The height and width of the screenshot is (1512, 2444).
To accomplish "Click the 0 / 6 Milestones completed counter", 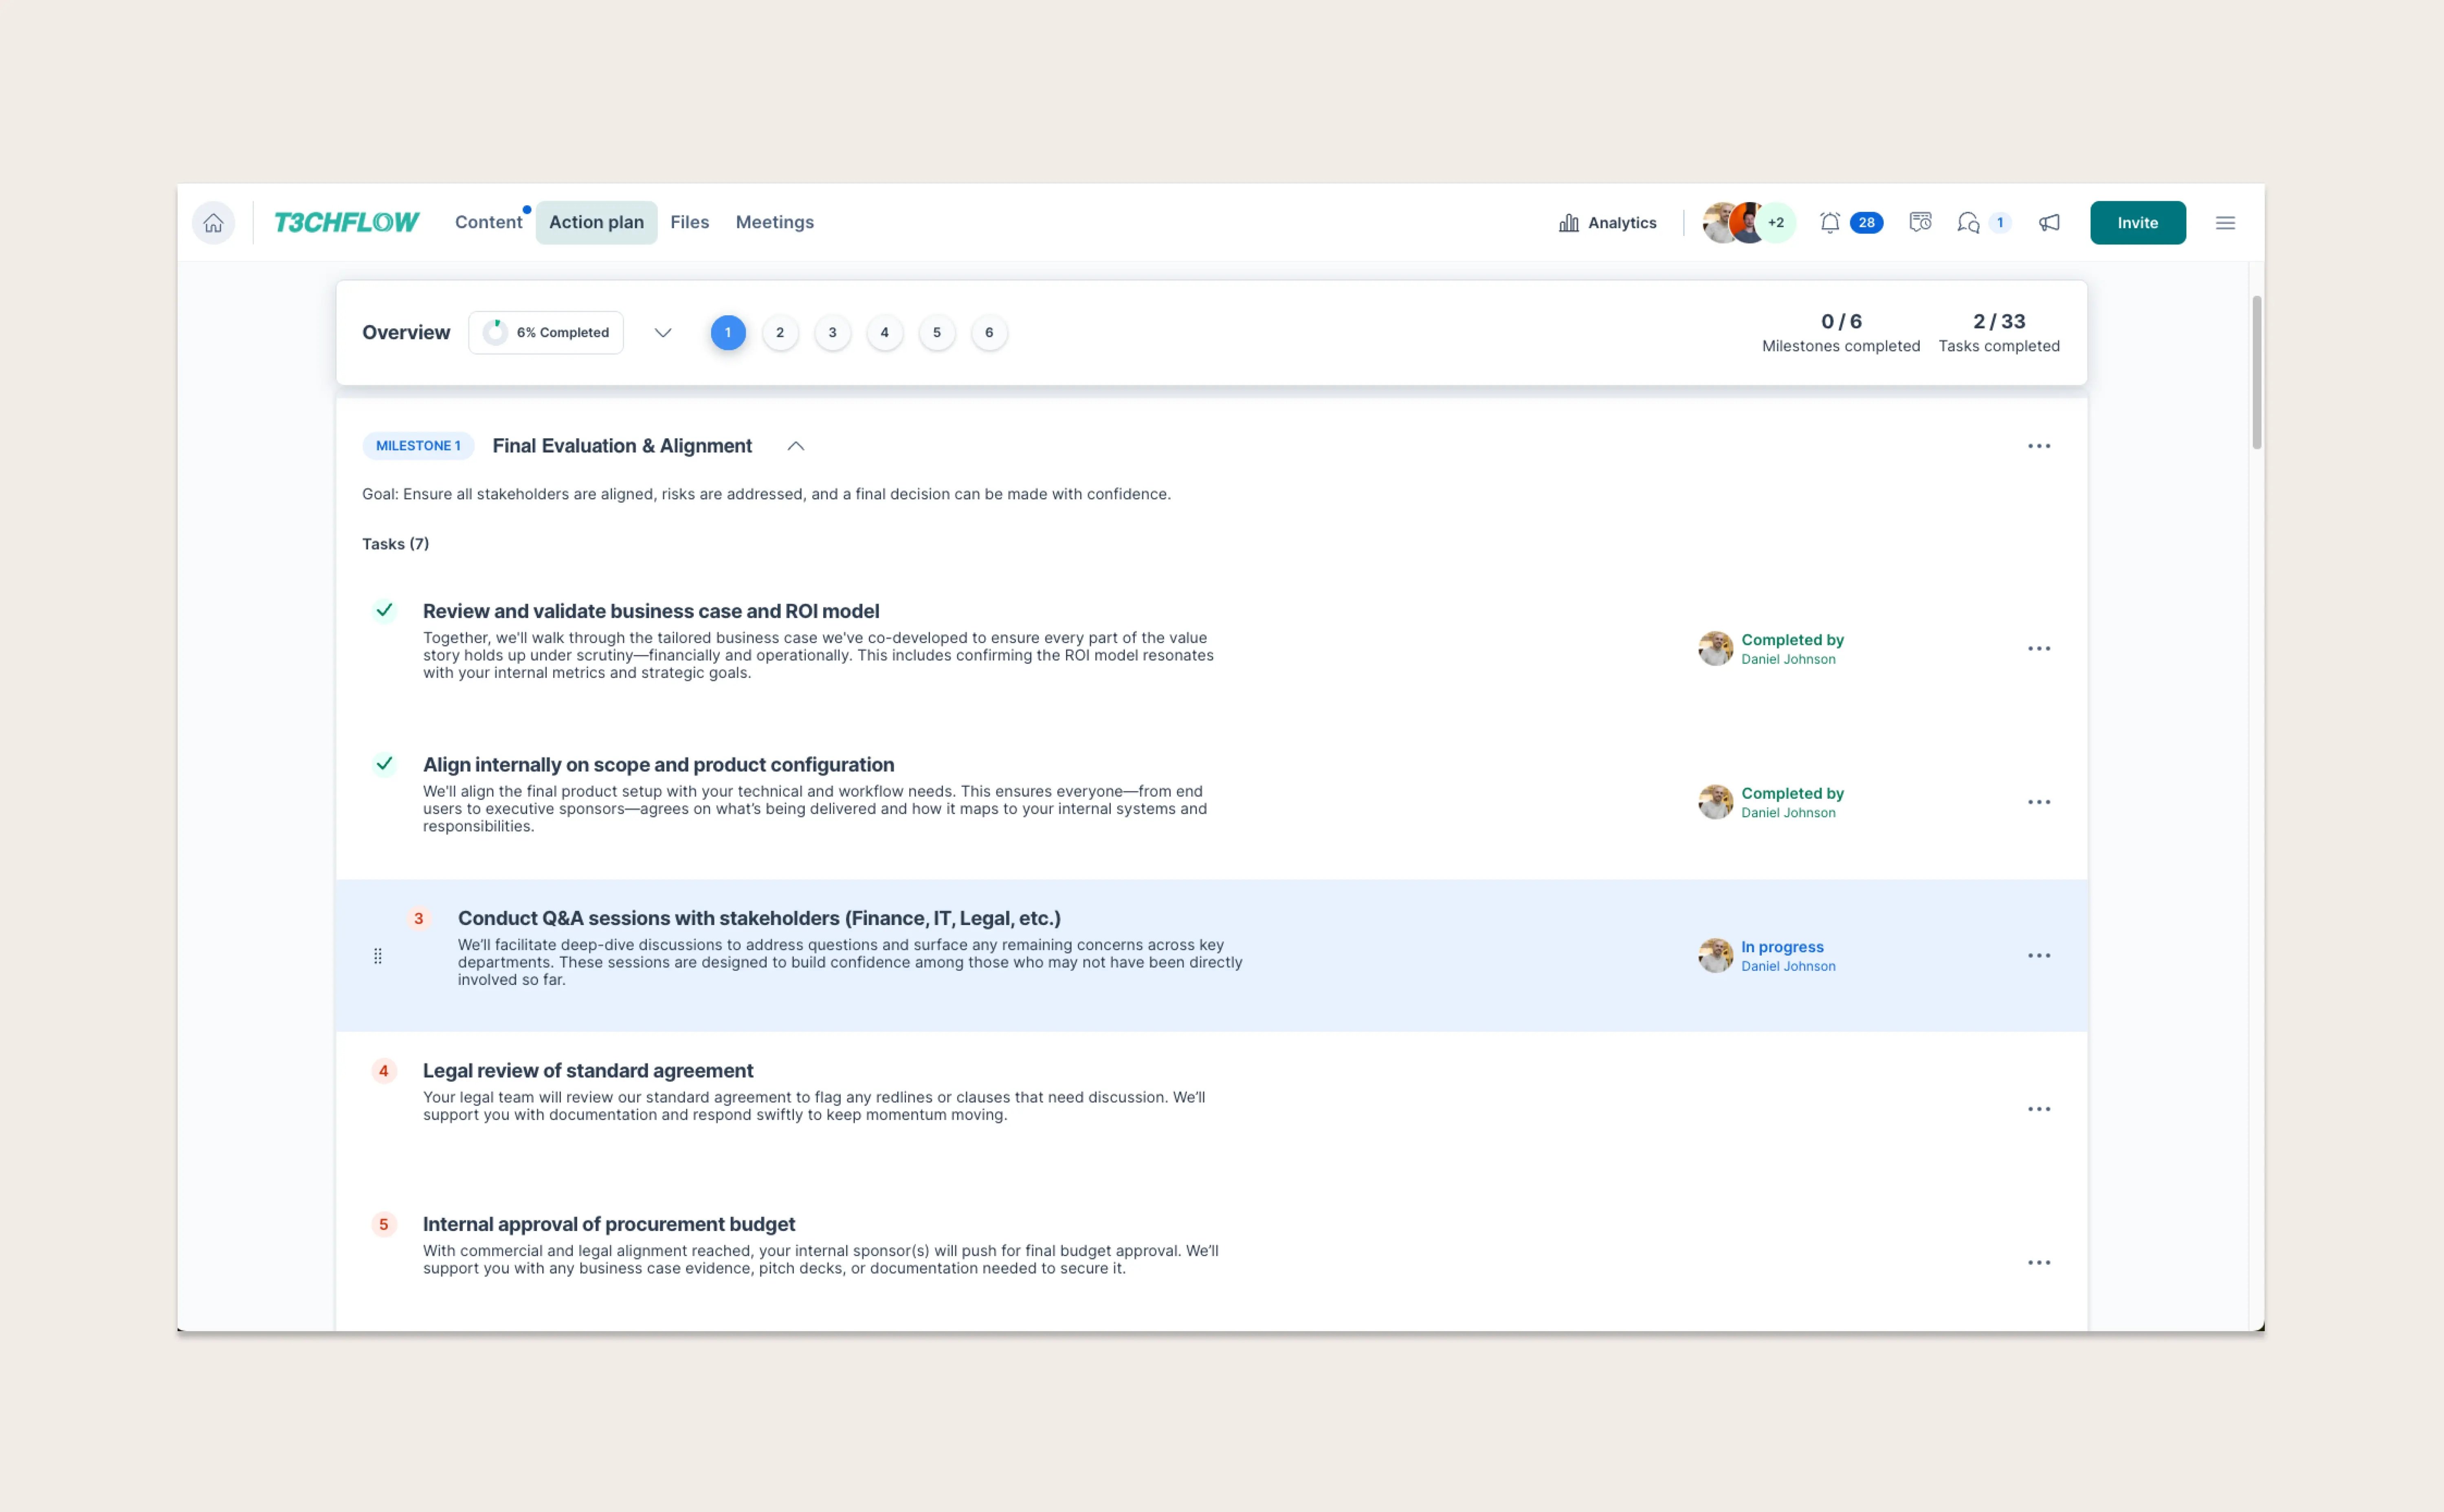I will tap(1841, 333).
